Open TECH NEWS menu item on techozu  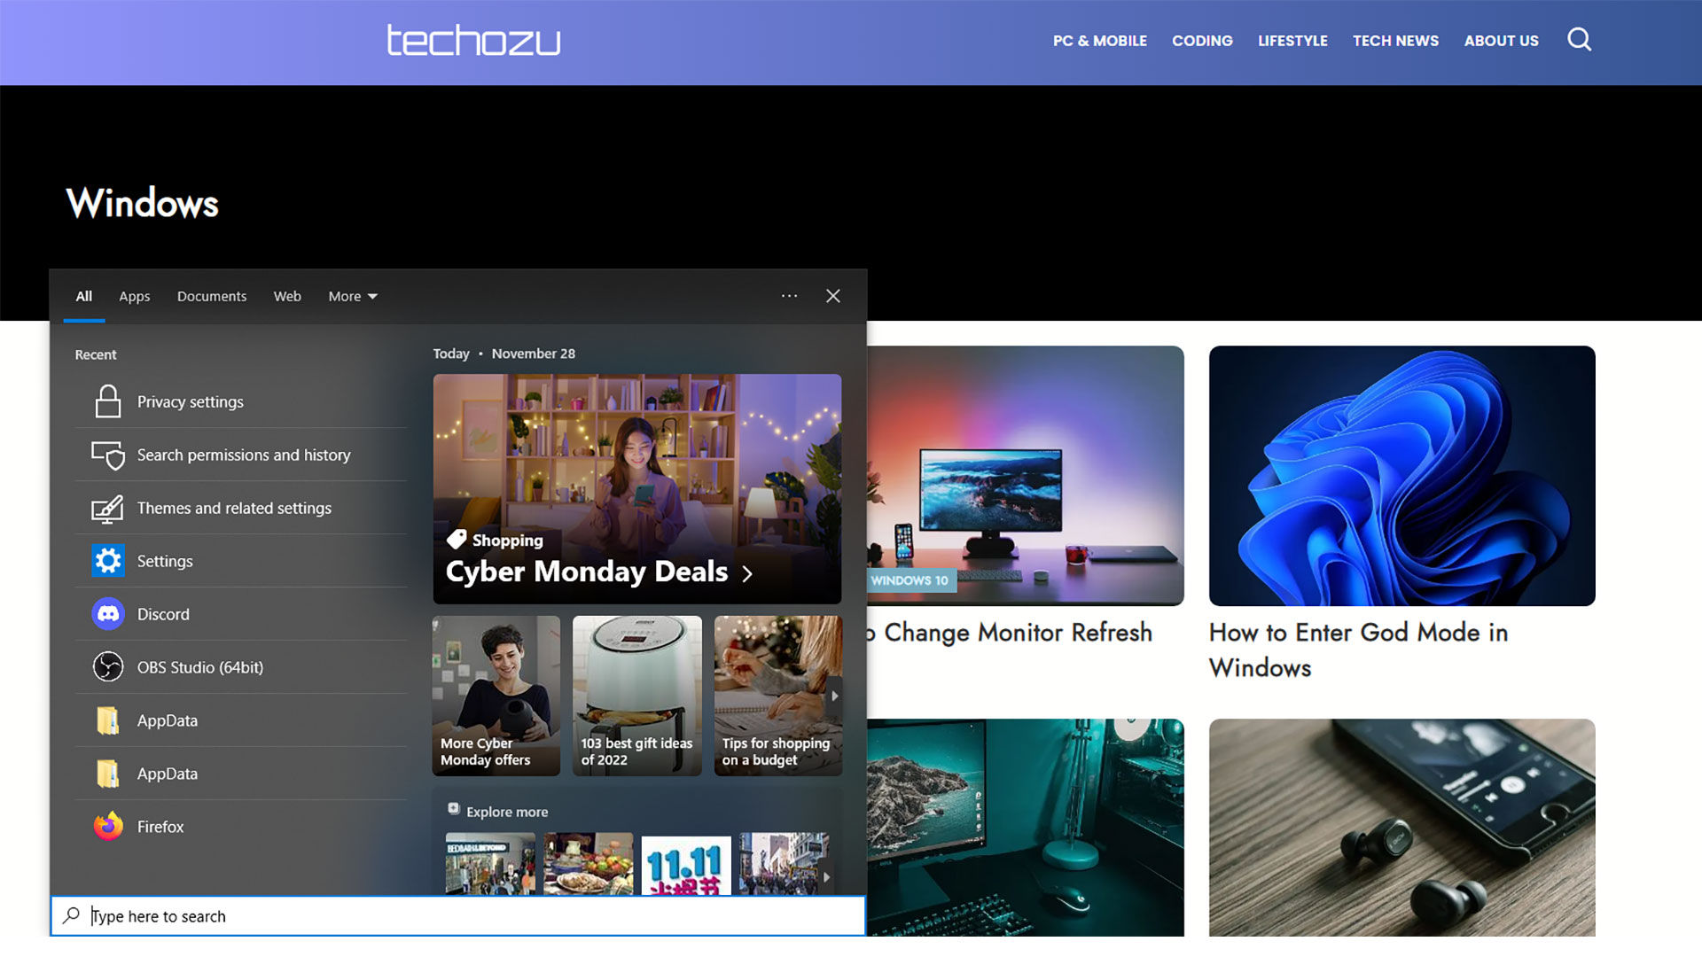point(1396,40)
